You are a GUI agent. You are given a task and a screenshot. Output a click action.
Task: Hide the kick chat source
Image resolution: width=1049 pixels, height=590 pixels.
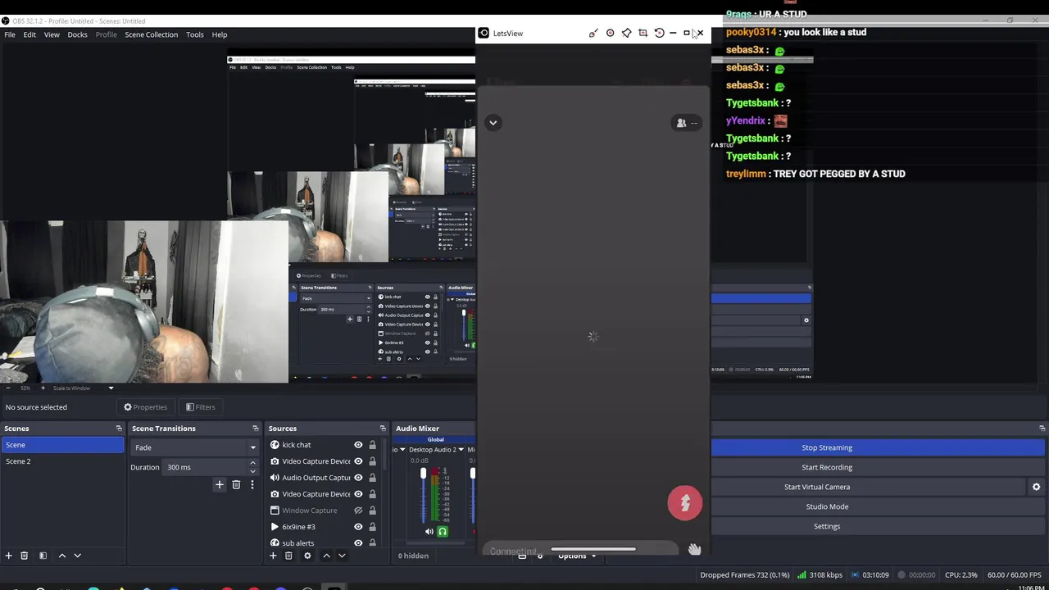tap(358, 445)
